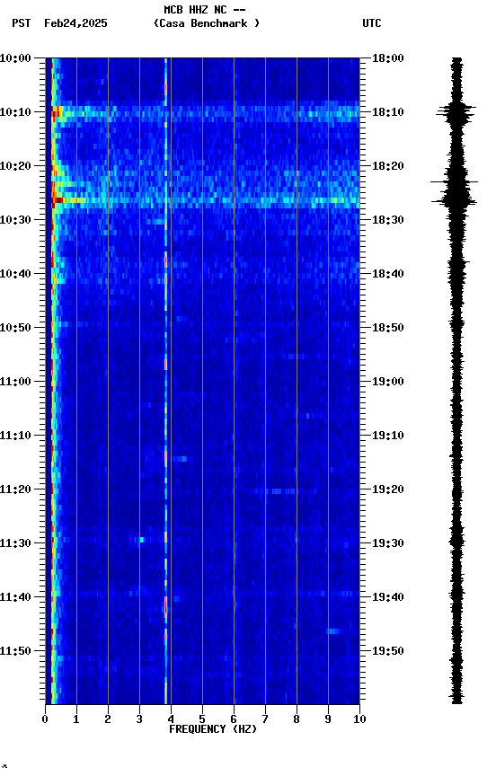The width and height of the screenshot is (496, 776).
Task: Click the date Feb24,2025
Action: [75, 23]
